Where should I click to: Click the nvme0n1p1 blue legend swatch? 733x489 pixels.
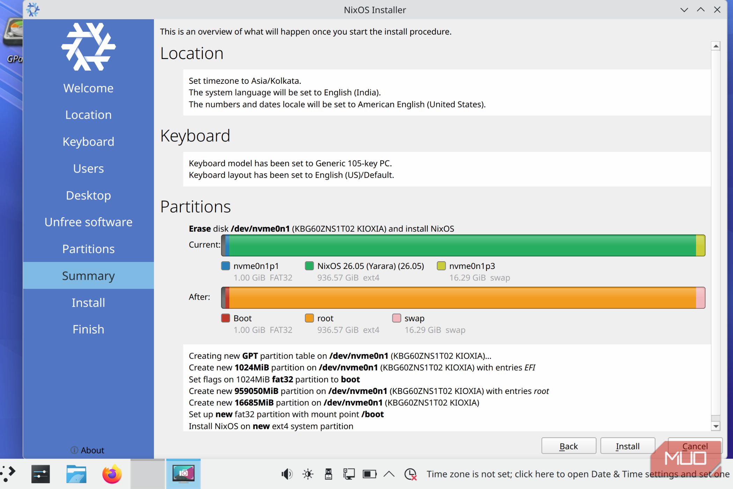(225, 266)
